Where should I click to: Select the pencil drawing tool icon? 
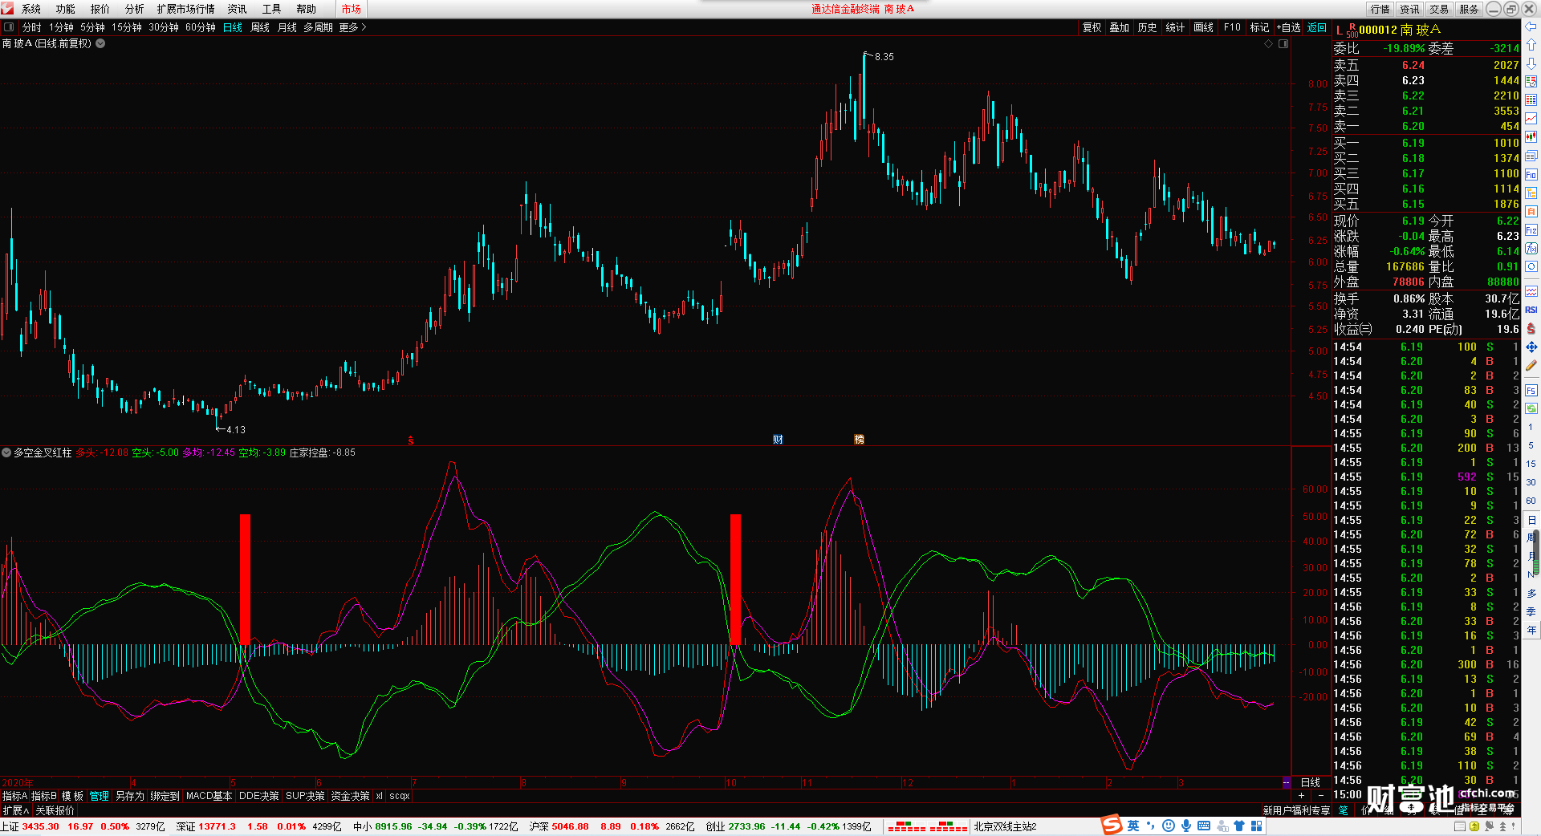1531,366
